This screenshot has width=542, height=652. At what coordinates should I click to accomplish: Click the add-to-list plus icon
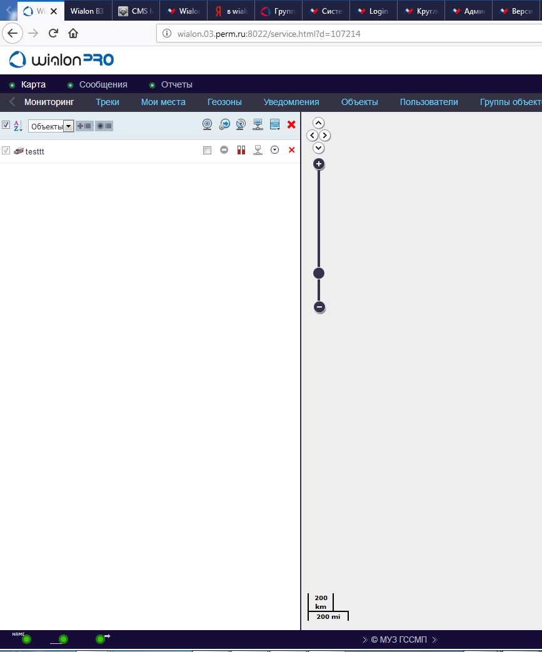(84, 126)
